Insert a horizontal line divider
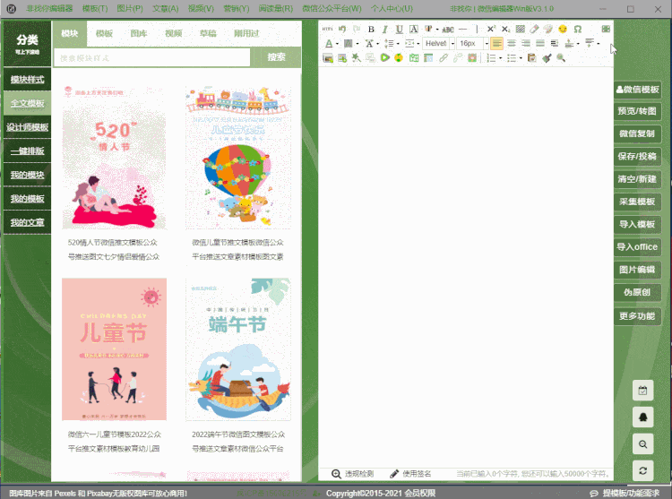 coord(463,30)
